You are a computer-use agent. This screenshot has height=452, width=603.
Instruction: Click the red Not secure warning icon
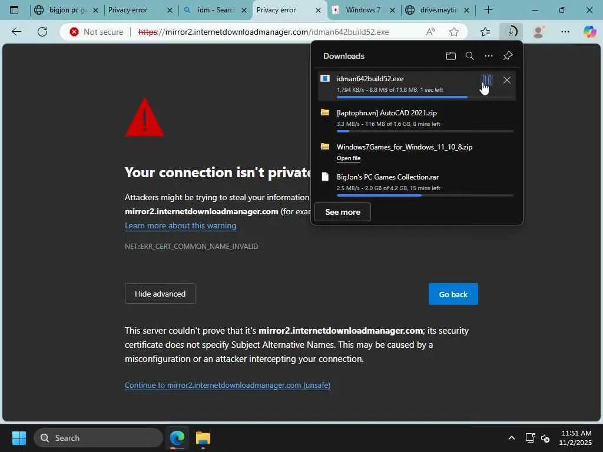point(74,32)
